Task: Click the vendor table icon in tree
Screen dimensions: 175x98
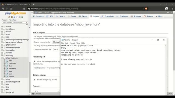Action: 7,76
